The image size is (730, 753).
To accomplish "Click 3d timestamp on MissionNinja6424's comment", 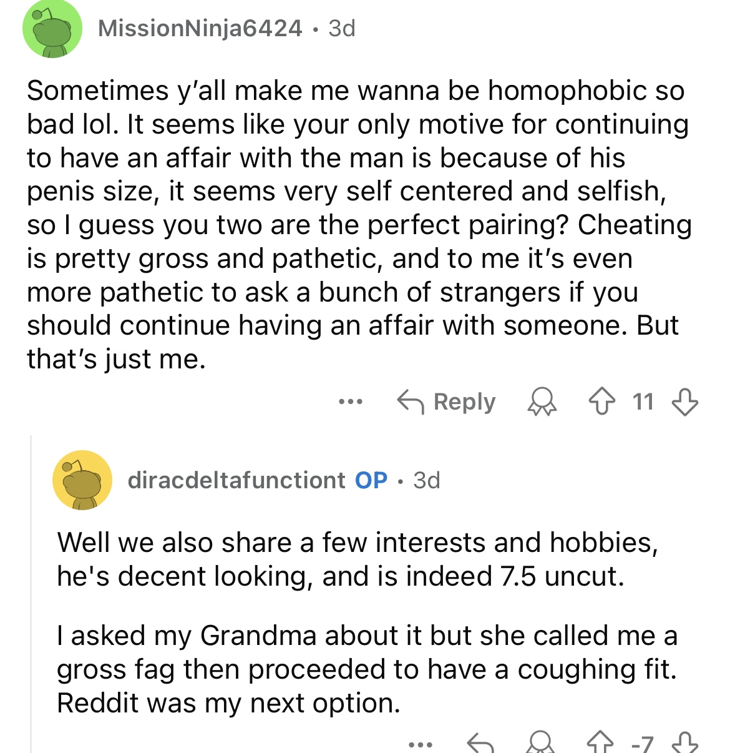I will click(x=342, y=28).
